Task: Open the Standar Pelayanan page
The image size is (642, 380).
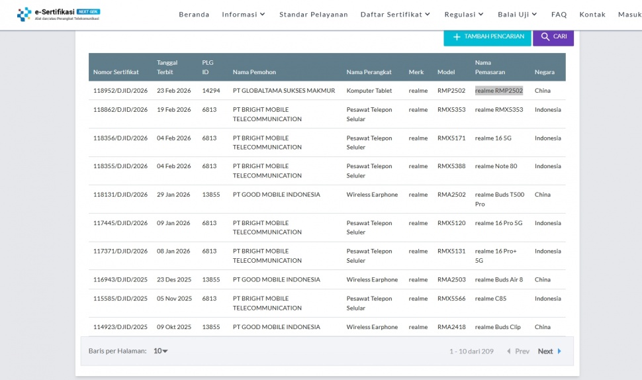Action: pyautogui.click(x=313, y=15)
